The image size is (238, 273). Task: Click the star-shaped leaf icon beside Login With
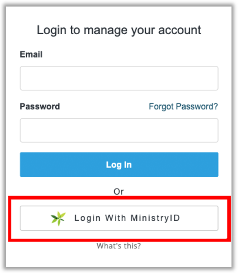(x=58, y=218)
